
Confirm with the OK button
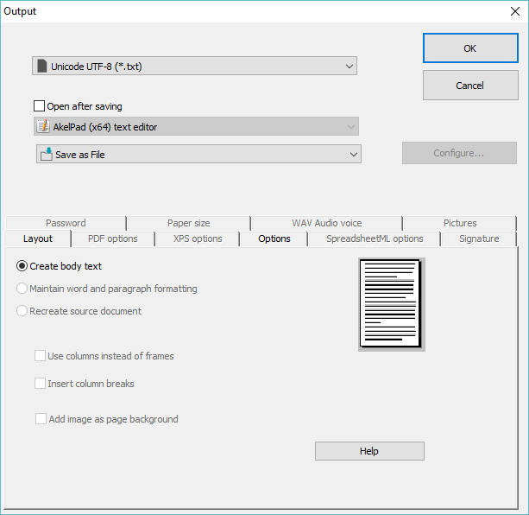pyautogui.click(x=470, y=48)
